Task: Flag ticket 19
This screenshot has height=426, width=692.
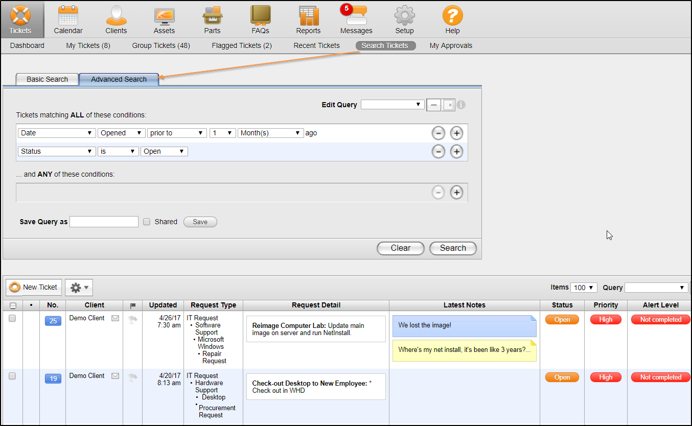Action: pyautogui.click(x=133, y=377)
